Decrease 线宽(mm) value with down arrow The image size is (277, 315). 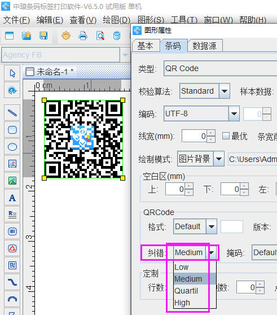[211, 139]
